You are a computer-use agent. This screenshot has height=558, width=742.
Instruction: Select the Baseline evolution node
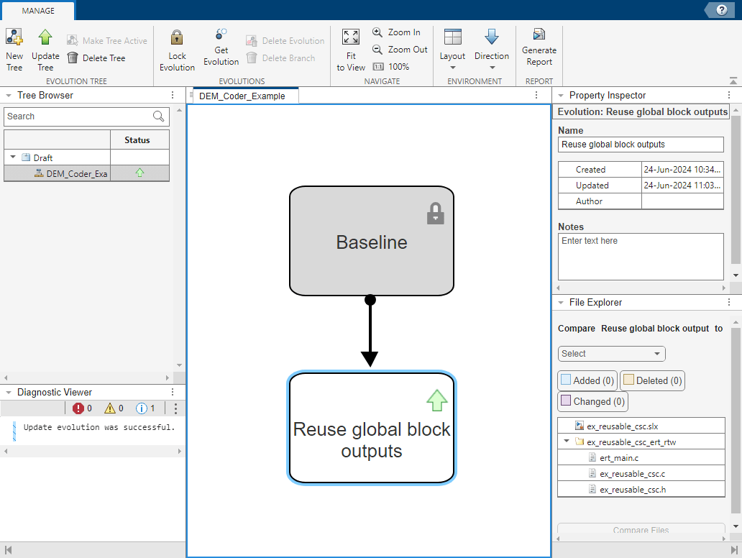(372, 242)
